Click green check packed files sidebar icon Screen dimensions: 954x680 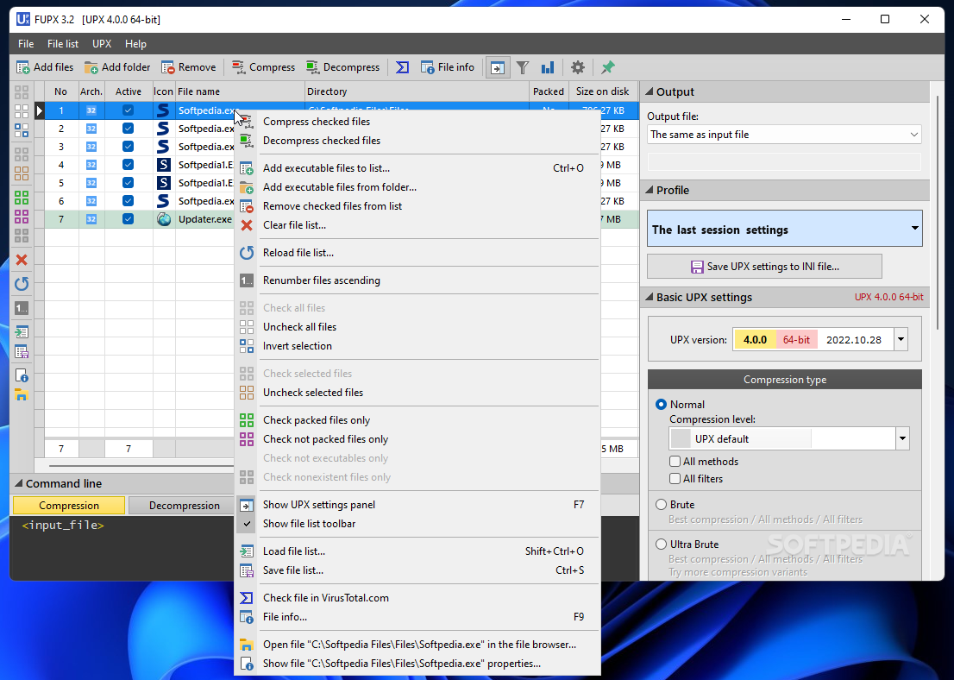pos(22,198)
